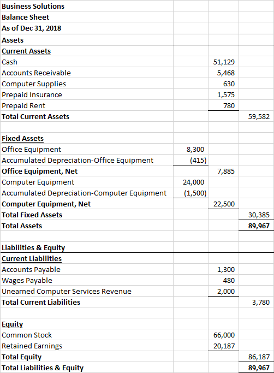Select the 'Current Assets' heading

tap(26, 51)
